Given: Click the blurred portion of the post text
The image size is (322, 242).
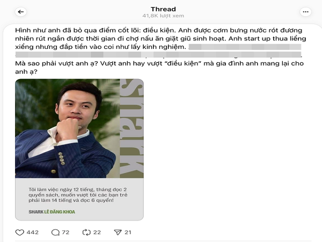Looking at the screenshot, I should (158, 51).
